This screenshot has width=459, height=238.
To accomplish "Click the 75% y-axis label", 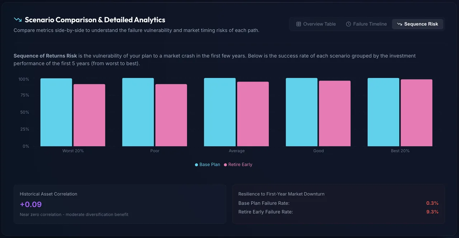I will 25,95.
